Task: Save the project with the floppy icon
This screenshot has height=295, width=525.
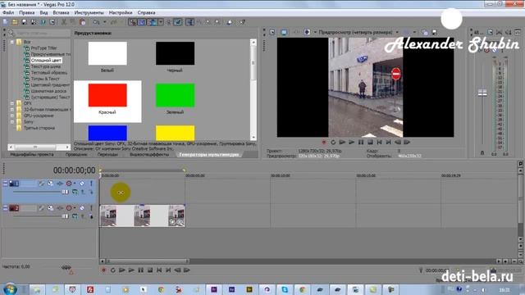Action: coord(24,22)
